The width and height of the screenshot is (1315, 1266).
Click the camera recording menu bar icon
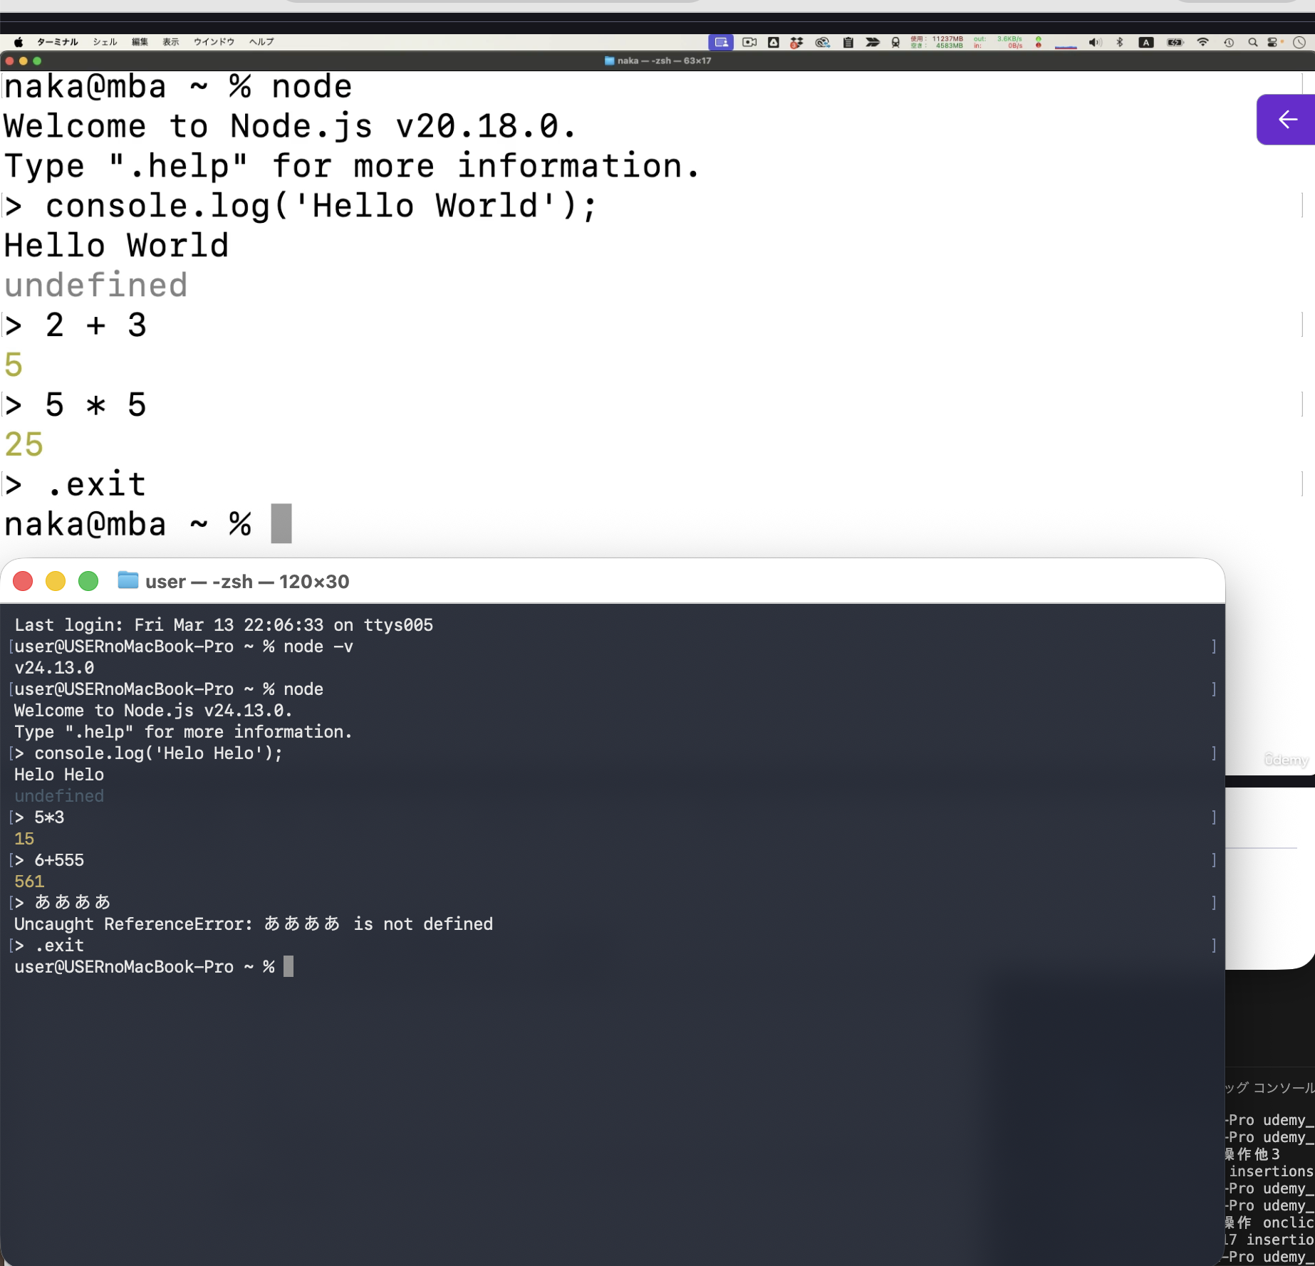coord(749,42)
